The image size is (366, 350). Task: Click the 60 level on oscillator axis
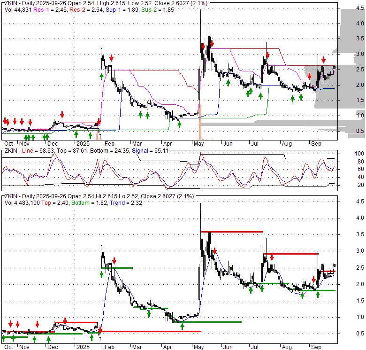[361, 169]
